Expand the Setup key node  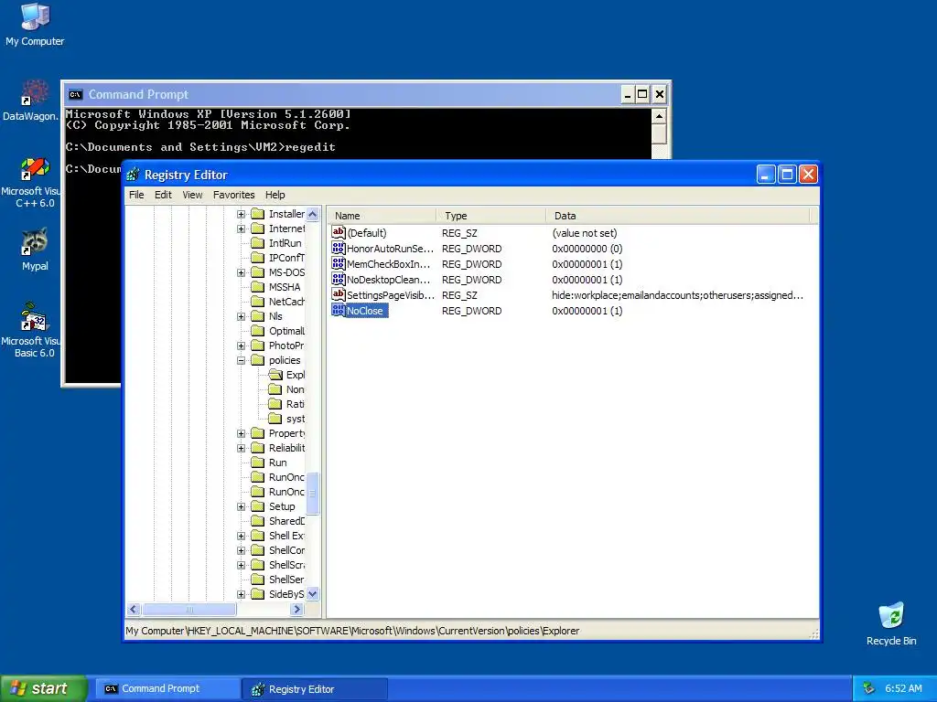click(241, 506)
